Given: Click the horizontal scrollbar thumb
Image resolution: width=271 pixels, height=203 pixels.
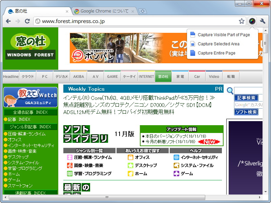Looking at the screenshot, I should [x=107, y=197].
